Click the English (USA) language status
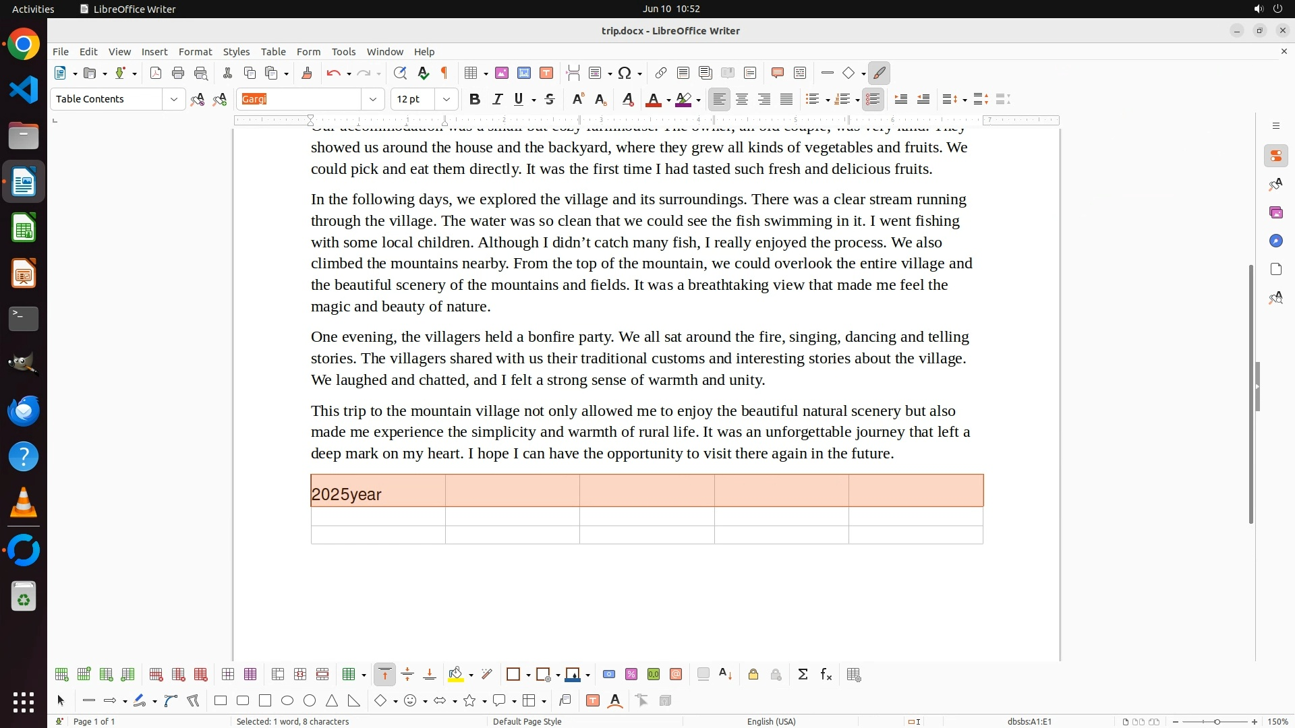1295x728 pixels. pyautogui.click(x=771, y=721)
